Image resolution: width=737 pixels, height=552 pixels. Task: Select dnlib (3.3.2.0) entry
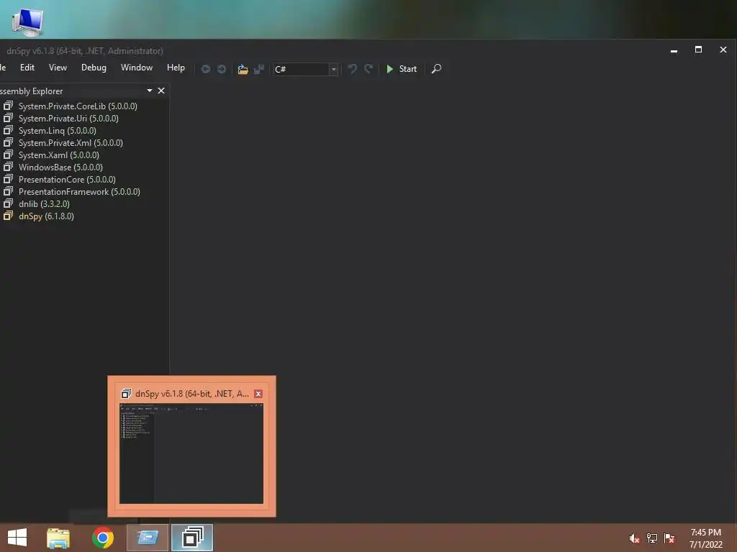click(x=44, y=203)
